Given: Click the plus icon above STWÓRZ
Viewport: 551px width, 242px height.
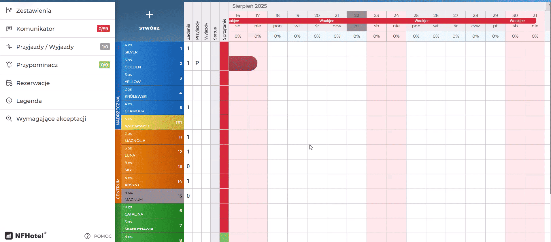Looking at the screenshot, I should (x=149, y=15).
